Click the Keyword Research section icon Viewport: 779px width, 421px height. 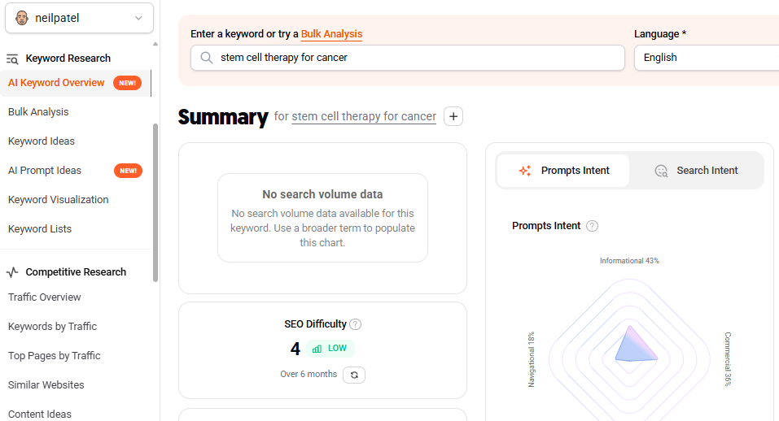click(12, 59)
